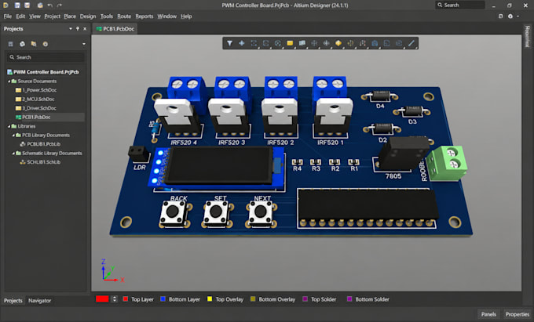
Task: Collapse Schematic Library Documents node
Action: pos(13,154)
